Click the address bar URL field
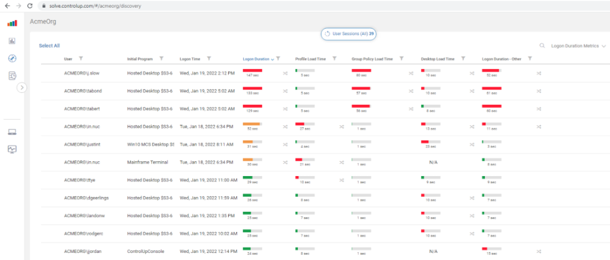 323,6
